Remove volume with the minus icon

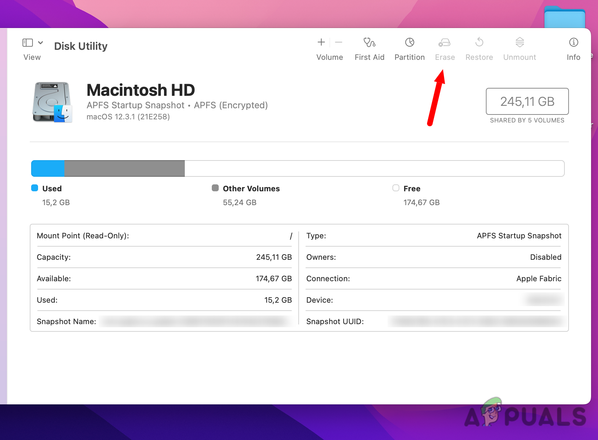339,42
